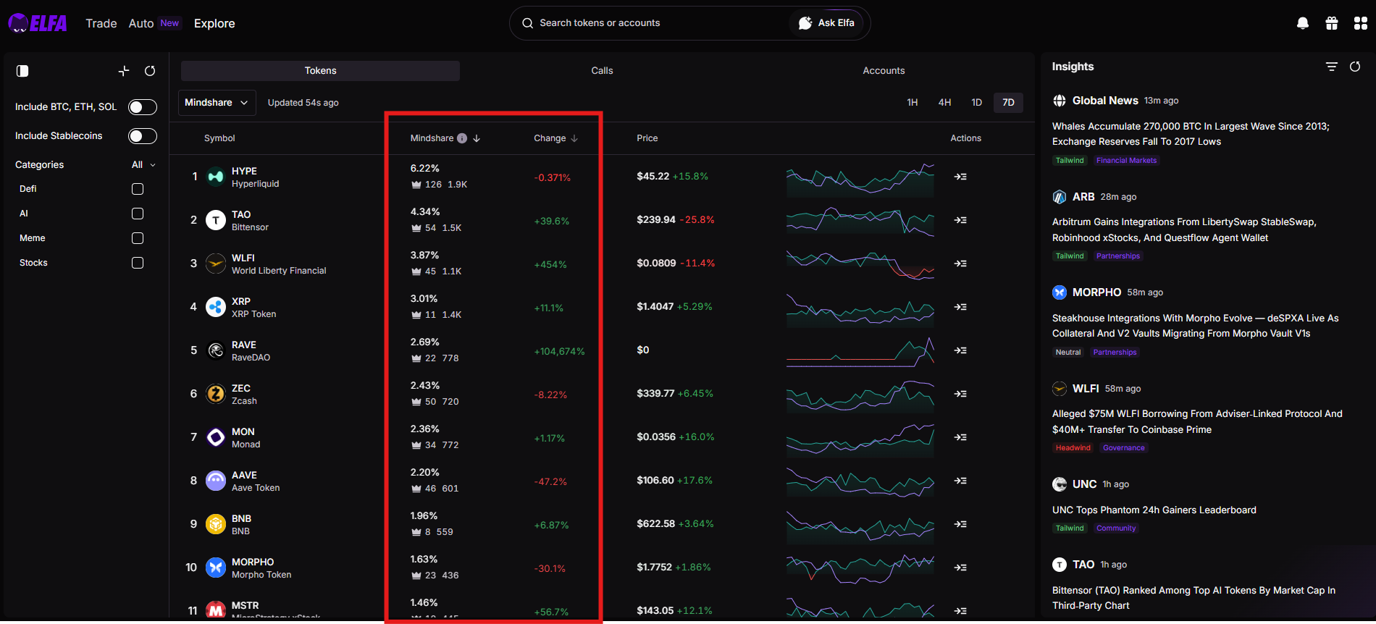1376x624 pixels.
Task: Click the WLFI row action icon
Action: 960,263
